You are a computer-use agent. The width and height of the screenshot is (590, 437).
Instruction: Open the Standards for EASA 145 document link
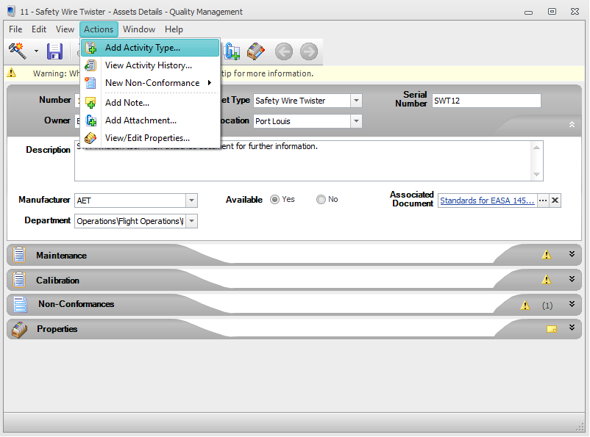[x=486, y=200]
